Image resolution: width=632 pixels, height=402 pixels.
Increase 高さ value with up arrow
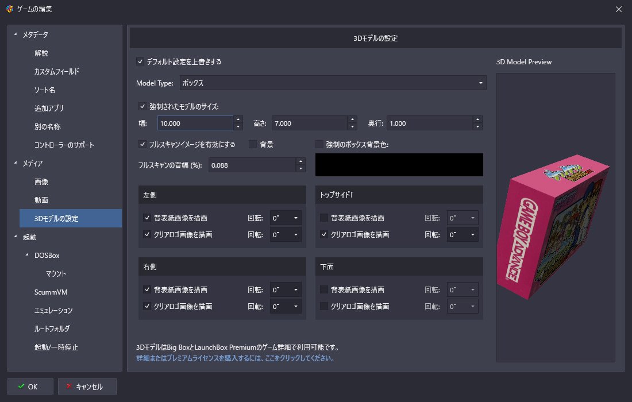click(353, 119)
